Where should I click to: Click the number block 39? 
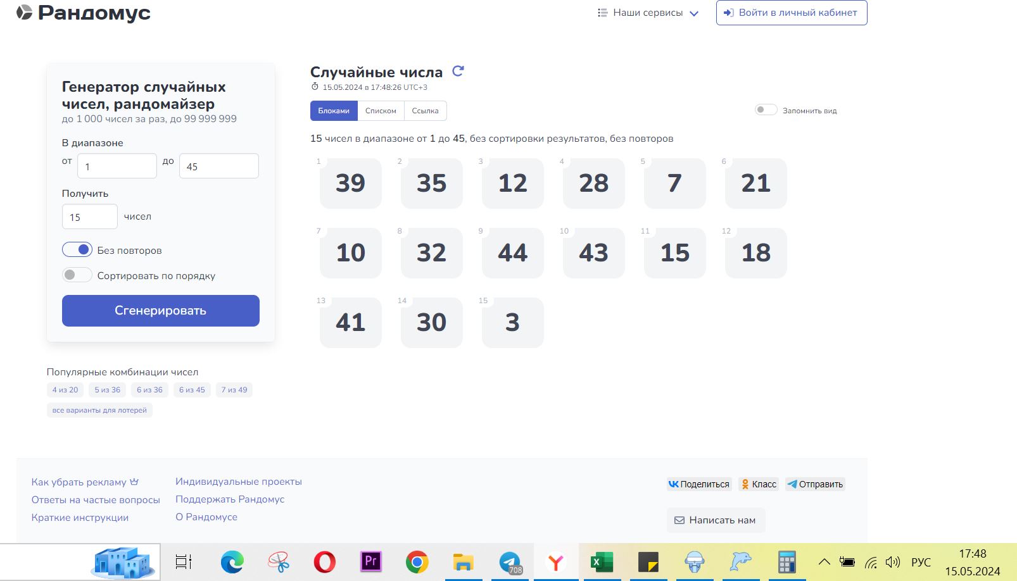[x=351, y=184]
